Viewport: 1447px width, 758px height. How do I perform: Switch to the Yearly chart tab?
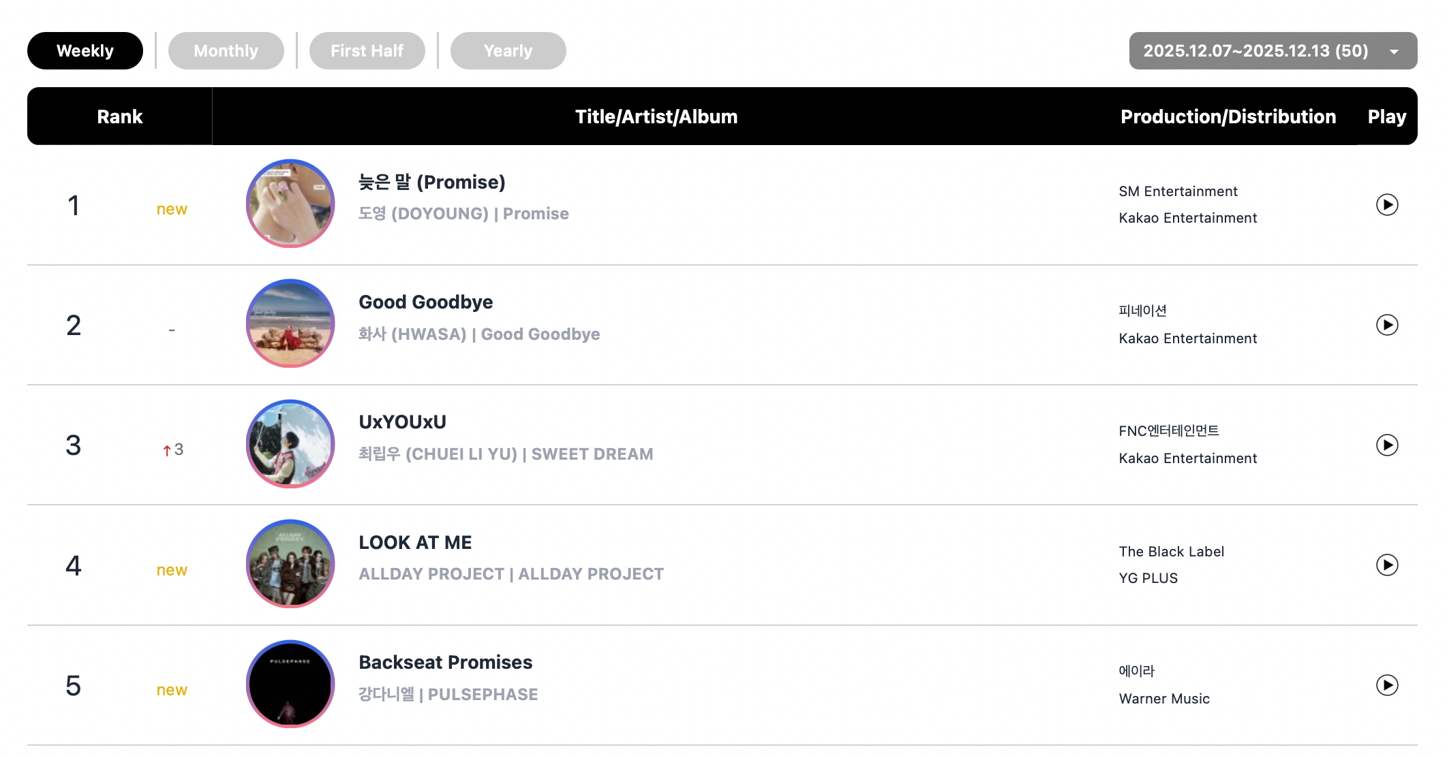coord(508,51)
